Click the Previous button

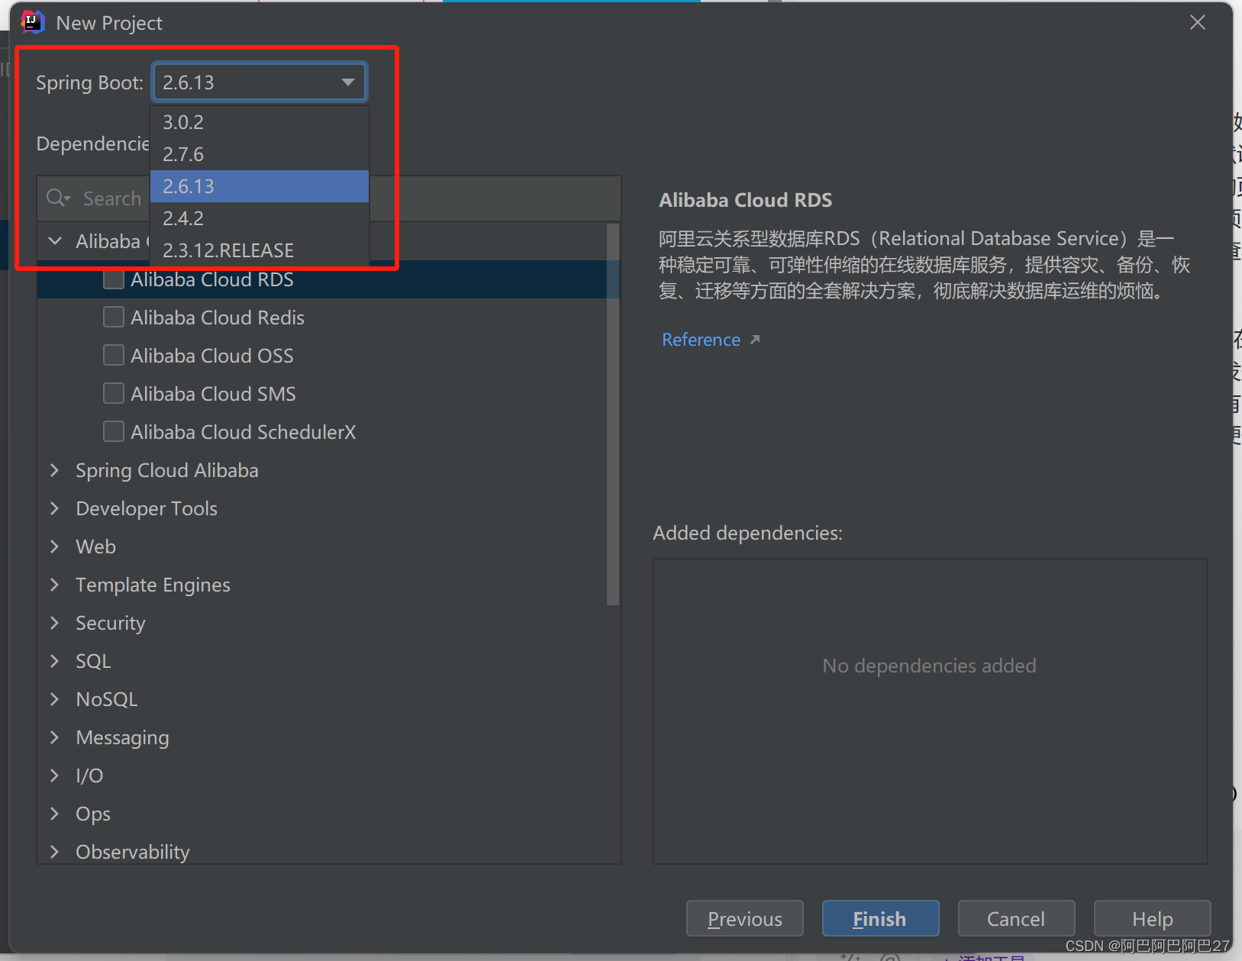point(745,918)
